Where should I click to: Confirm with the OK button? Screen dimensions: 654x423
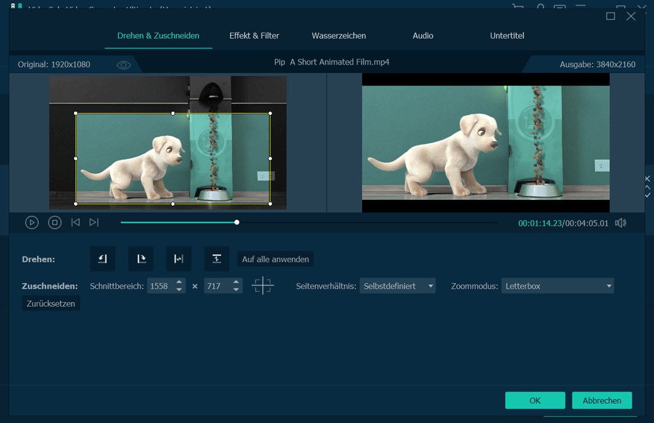click(535, 401)
